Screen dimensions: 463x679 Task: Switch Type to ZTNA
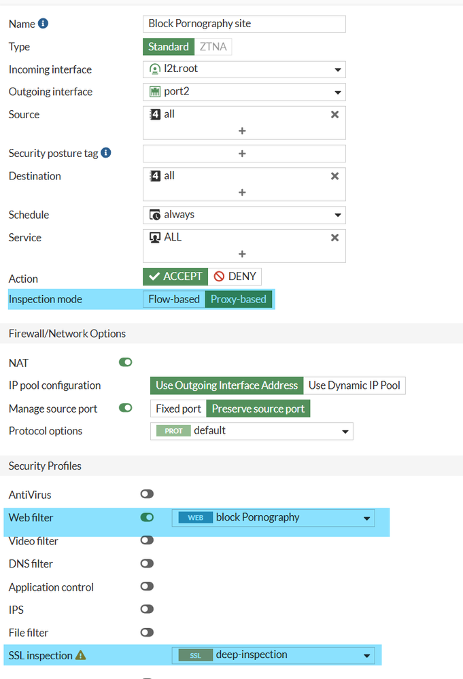point(213,47)
